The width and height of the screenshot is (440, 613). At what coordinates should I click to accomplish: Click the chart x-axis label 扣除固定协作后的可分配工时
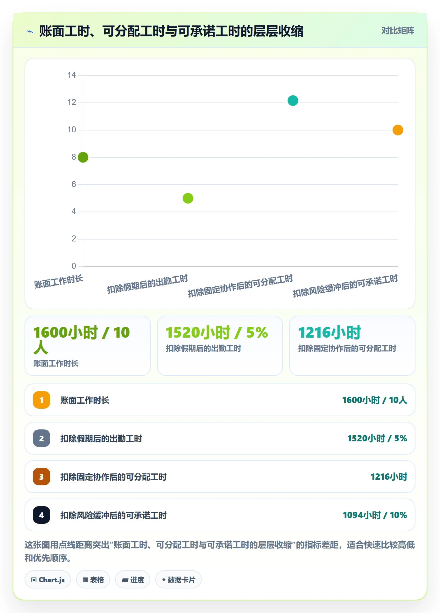pos(240,286)
